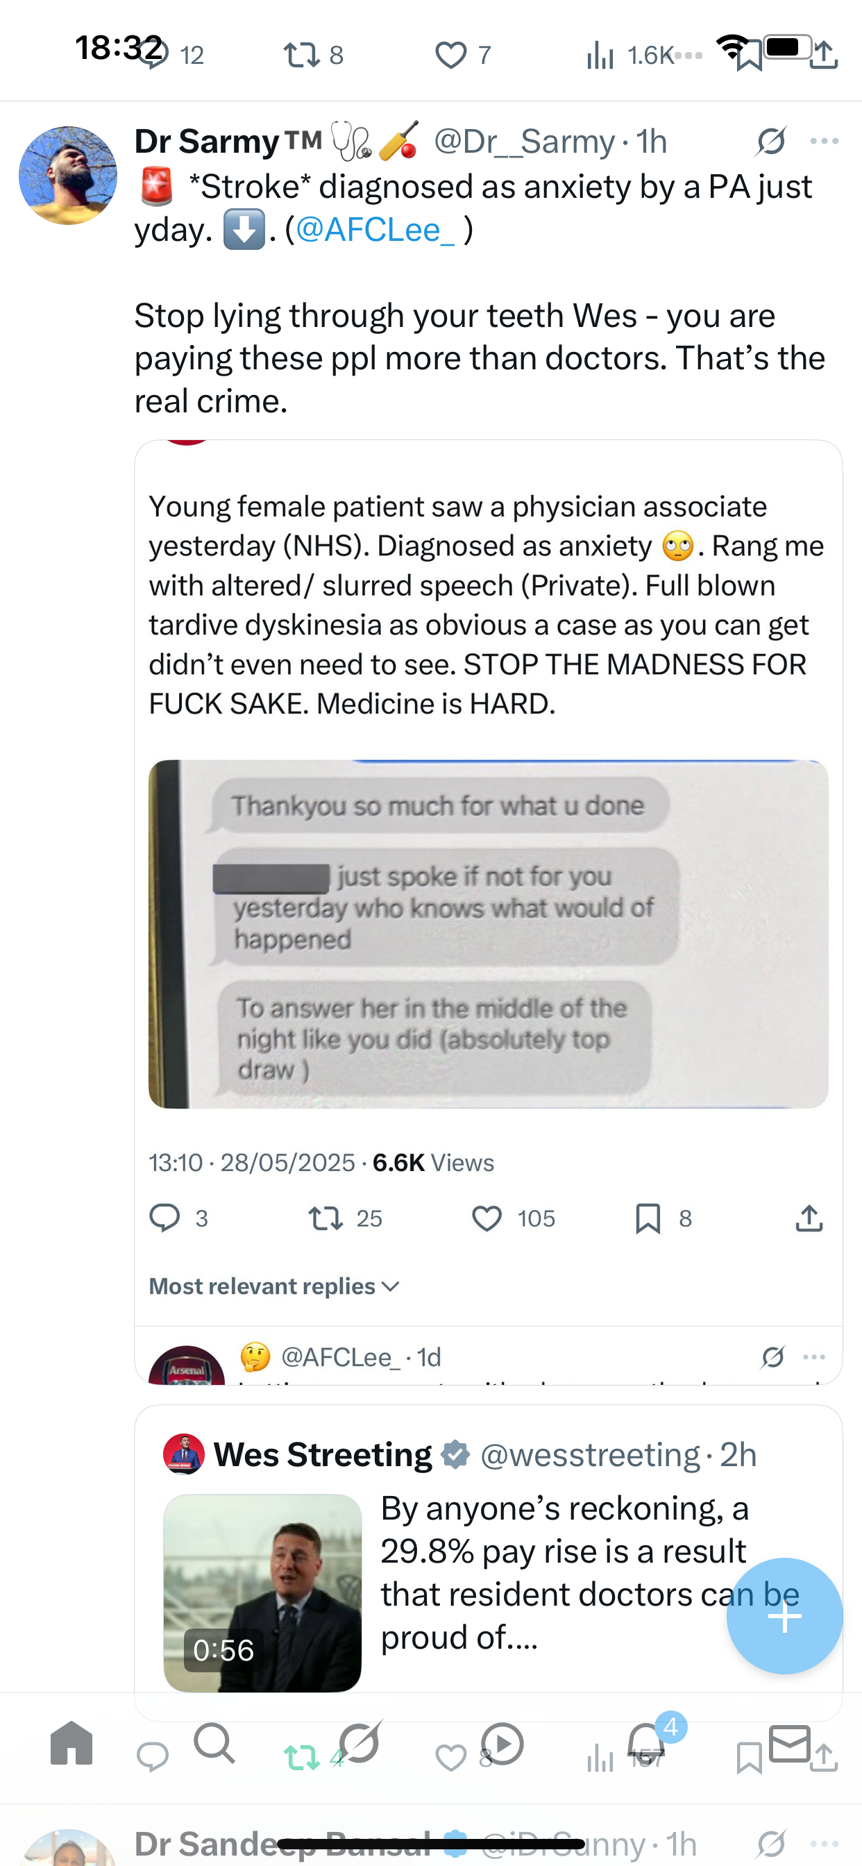Open the text messages screenshot image

point(488,934)
